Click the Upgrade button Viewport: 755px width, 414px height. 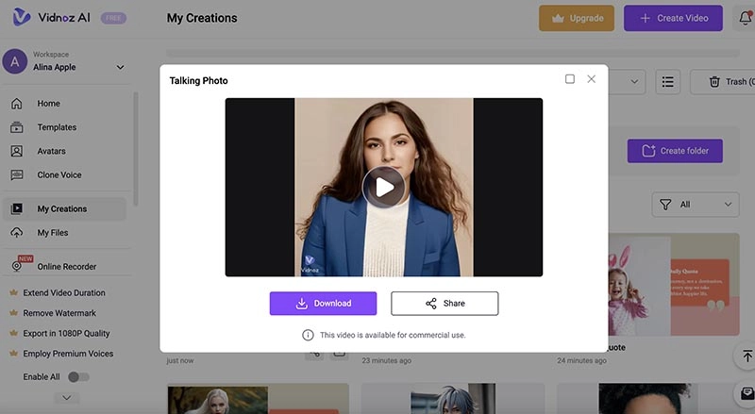click(577, 18)
